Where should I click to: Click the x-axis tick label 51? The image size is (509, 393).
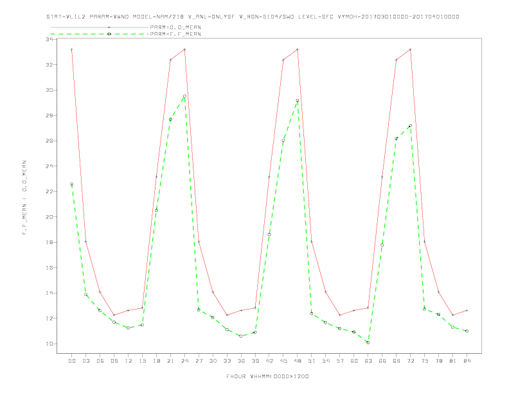pos(312,361)
